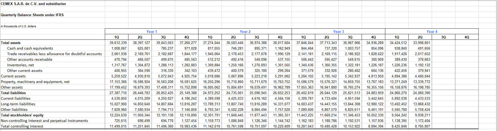
Task: Click long-term liabilities value 14,331,077
Action: click(282, 104)
